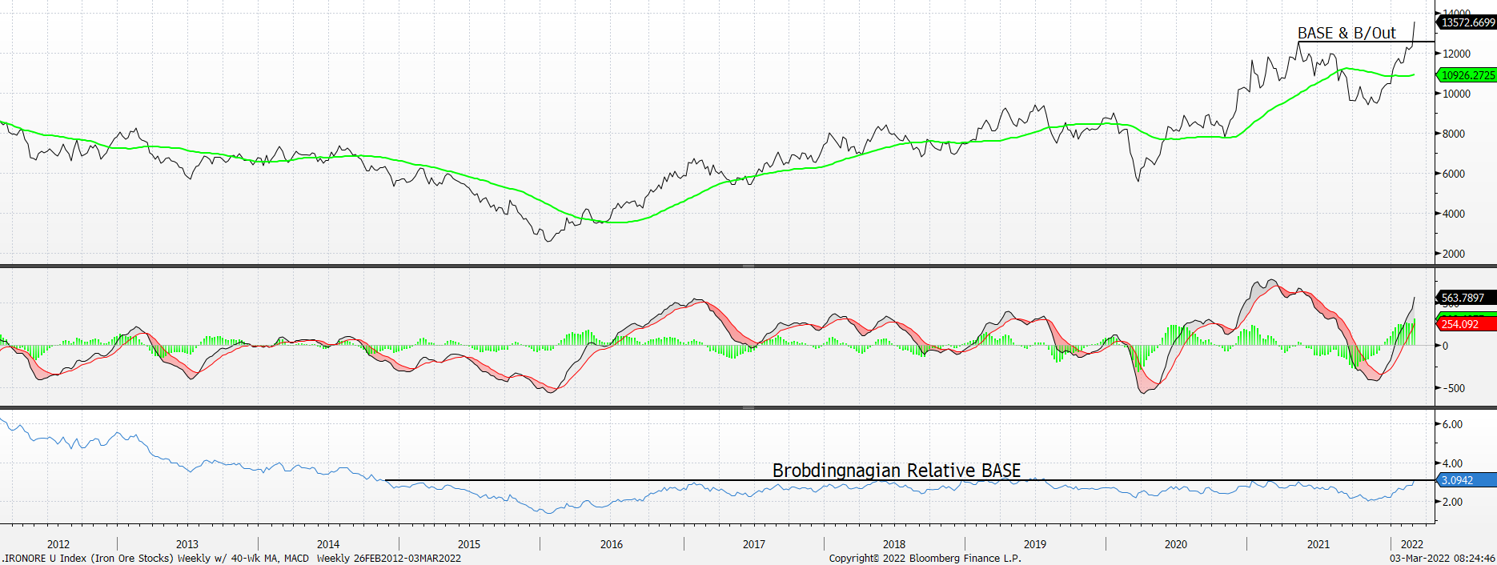Screen dimensions: 1497x565
Task: Click the 'Weekly 26FEB2012-03MAR2022' date range text
Action: (x=389, y=559)
